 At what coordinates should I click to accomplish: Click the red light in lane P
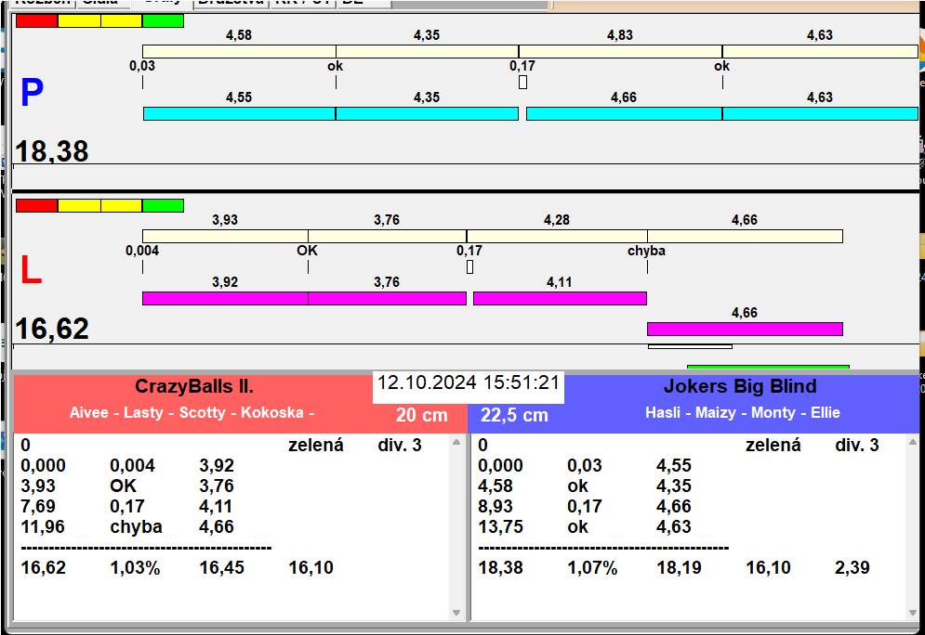click(x=36, y=20)
